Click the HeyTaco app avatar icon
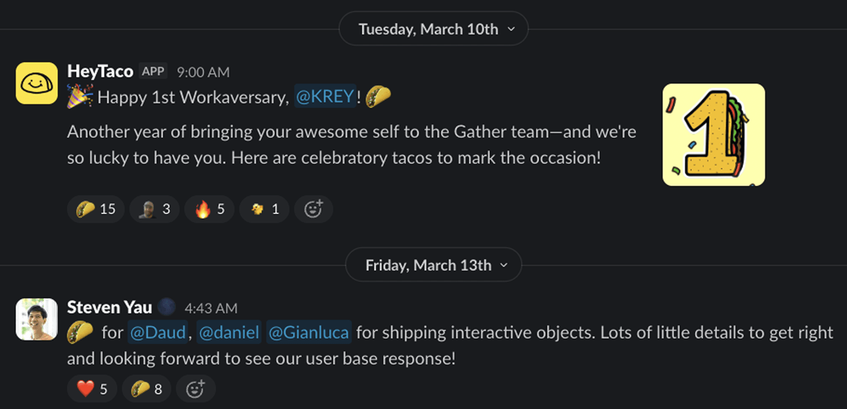 click(37, 83)
